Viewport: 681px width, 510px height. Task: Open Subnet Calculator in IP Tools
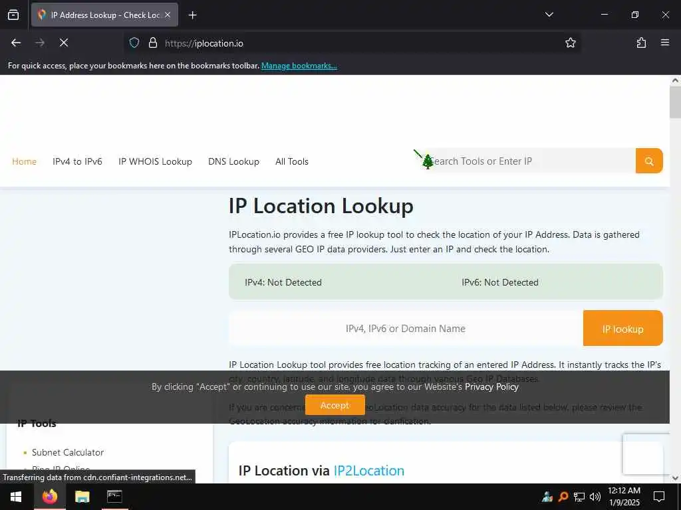68,452
